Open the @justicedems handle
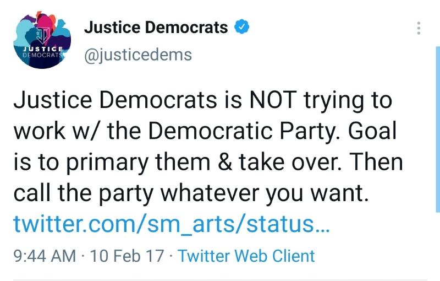Screen dimensions: 440x281 [137, 55]
